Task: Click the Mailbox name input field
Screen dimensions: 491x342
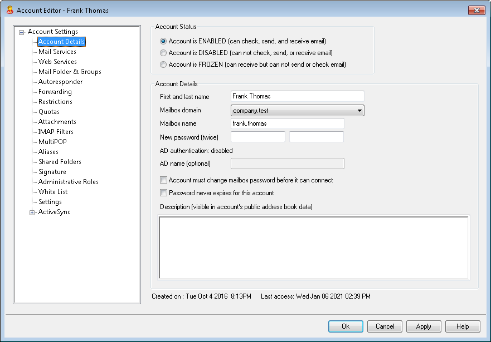Action: (x=288, y=123)
